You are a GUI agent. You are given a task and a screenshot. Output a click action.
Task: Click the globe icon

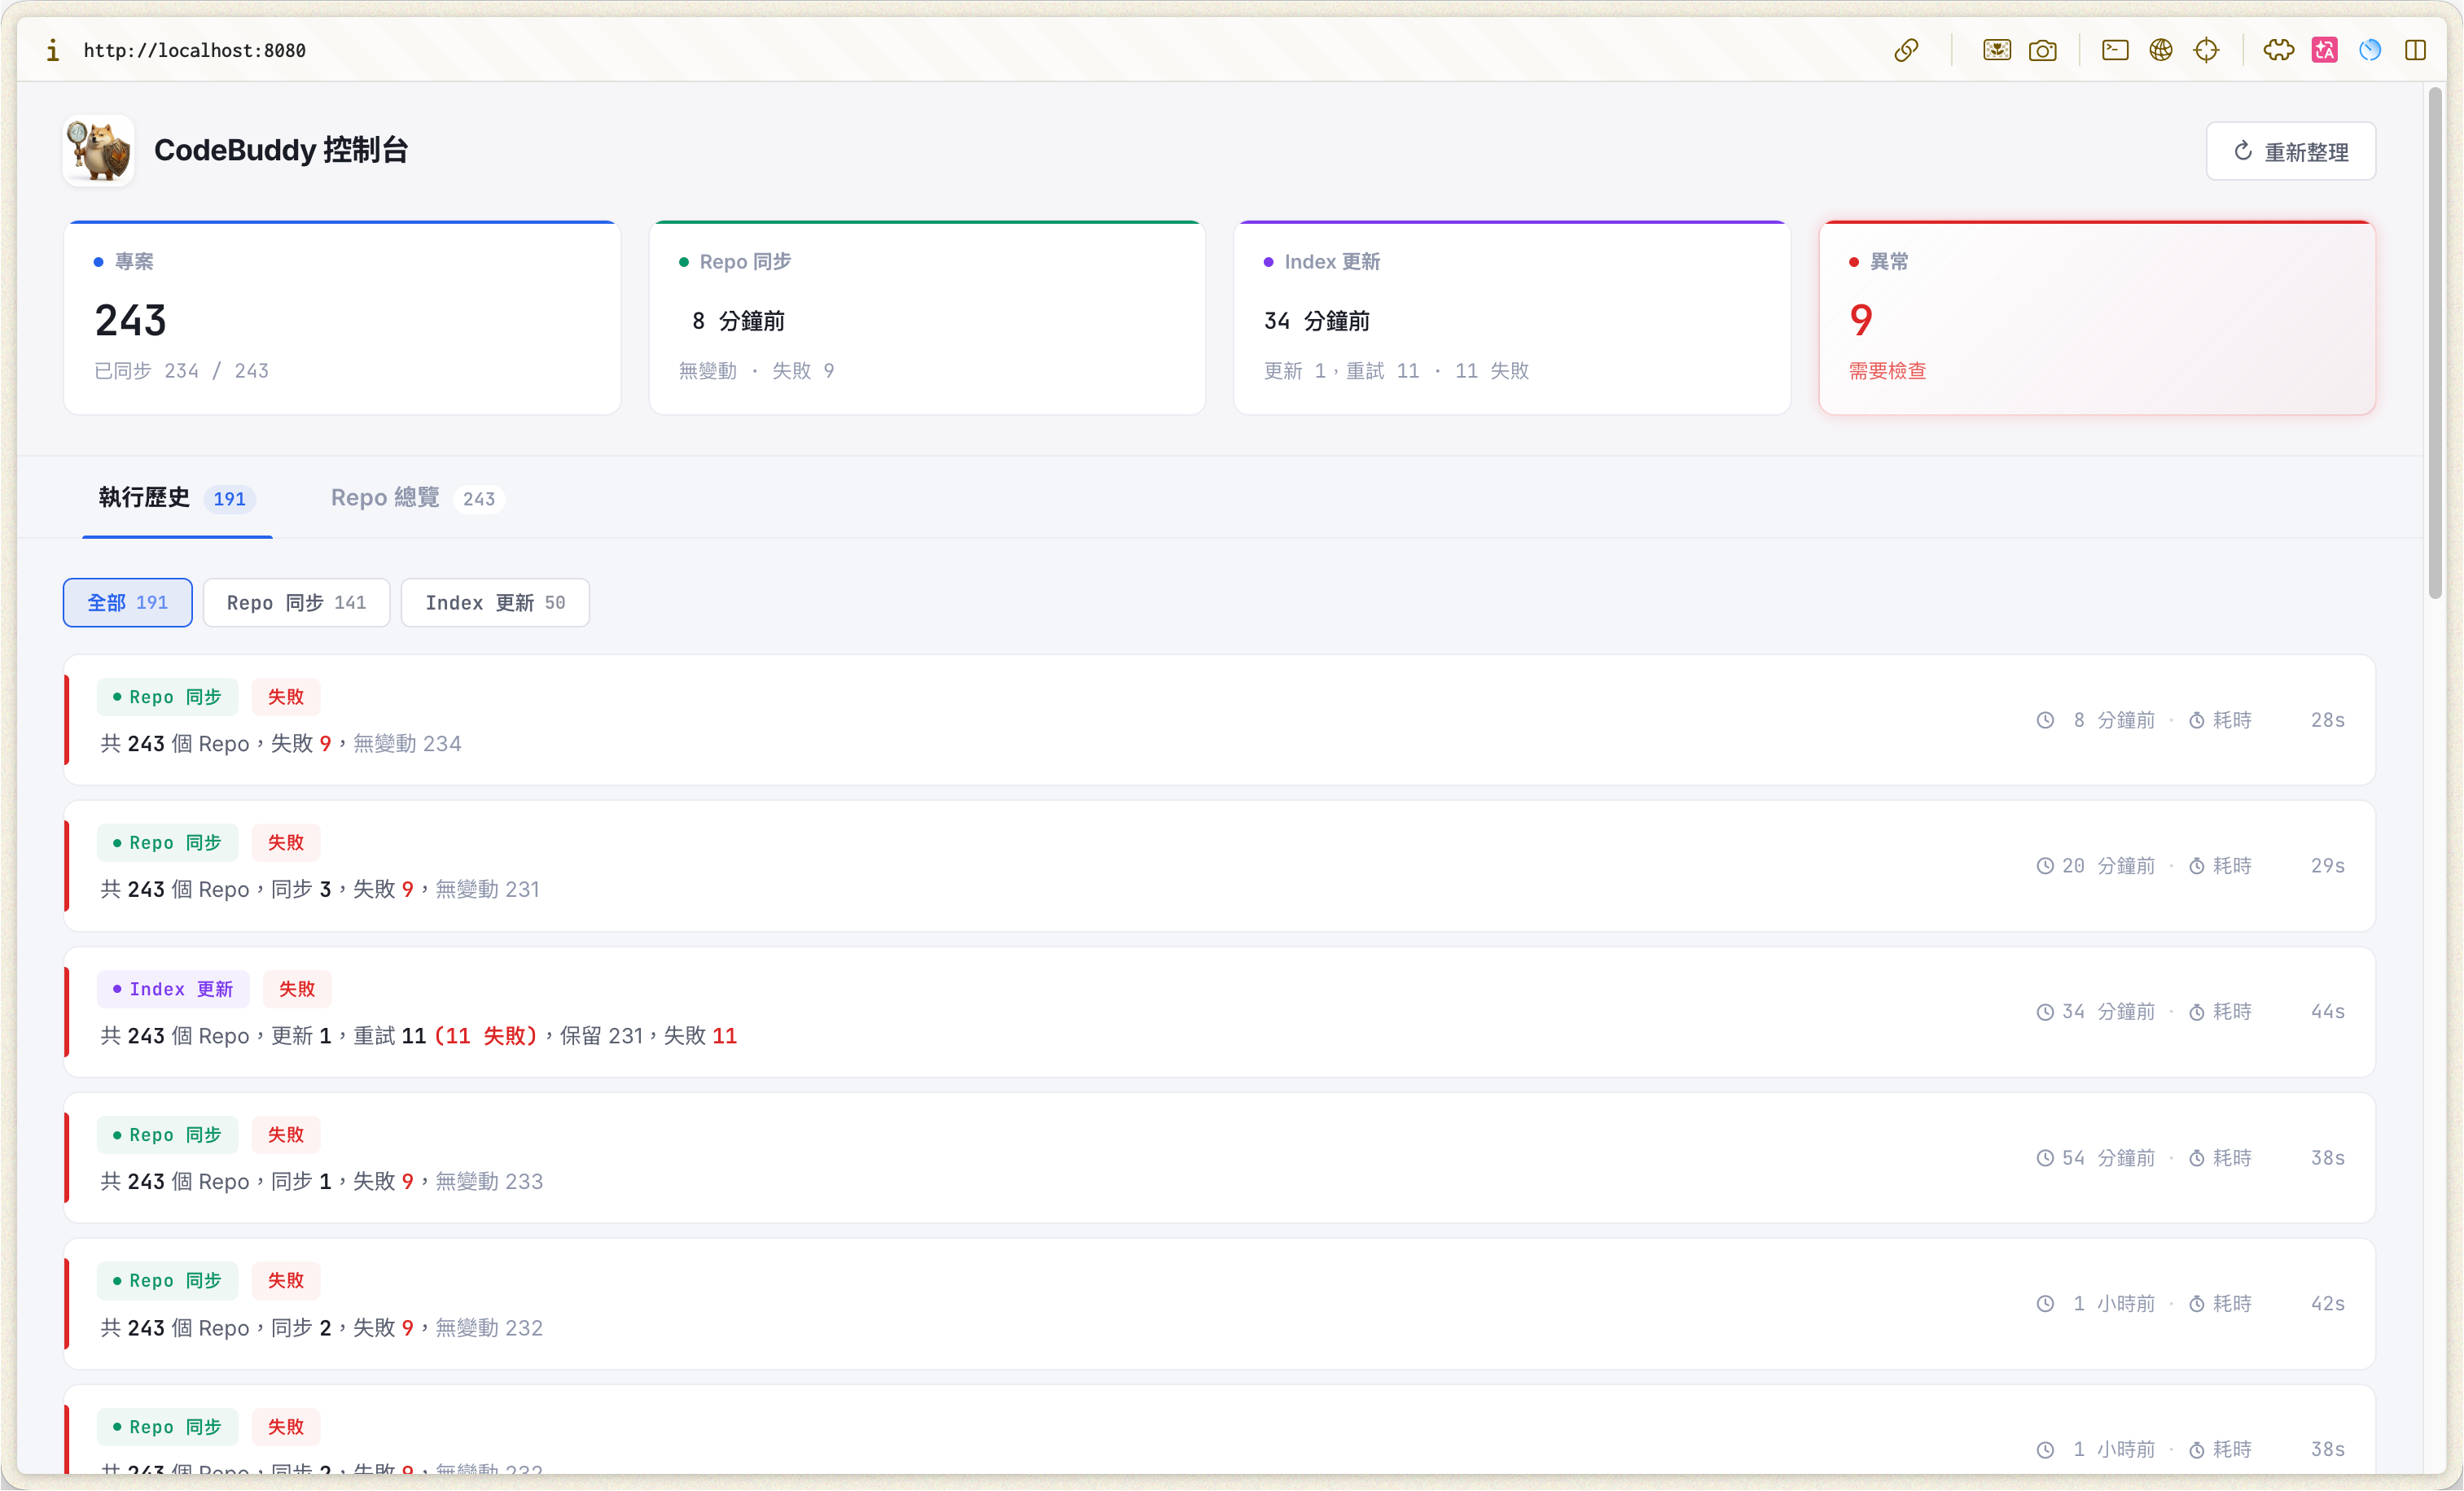2161,50
